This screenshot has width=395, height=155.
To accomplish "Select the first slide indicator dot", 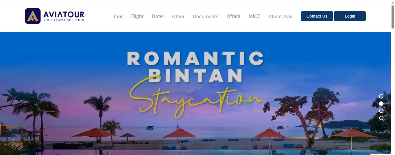I will (381, 96).
